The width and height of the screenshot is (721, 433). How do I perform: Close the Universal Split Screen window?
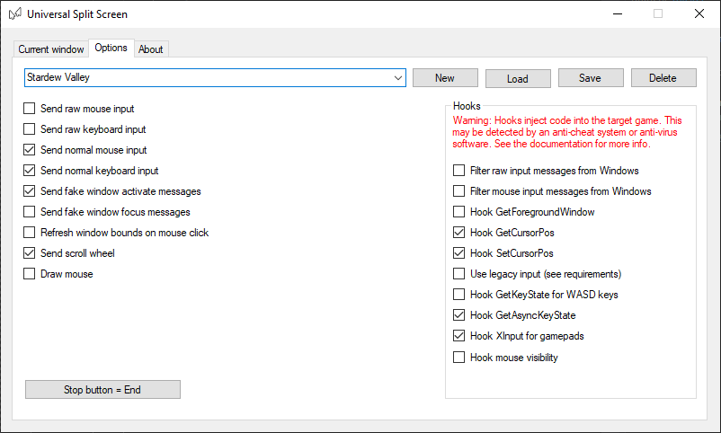coord(699,13)
